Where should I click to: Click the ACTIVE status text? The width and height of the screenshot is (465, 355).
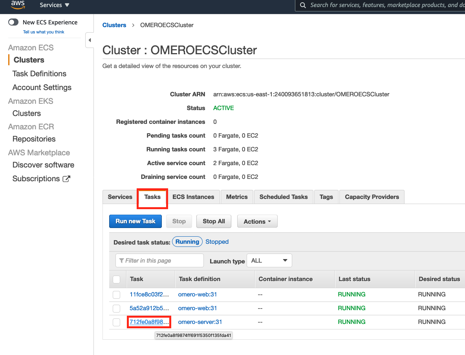[x=223, y=108]
